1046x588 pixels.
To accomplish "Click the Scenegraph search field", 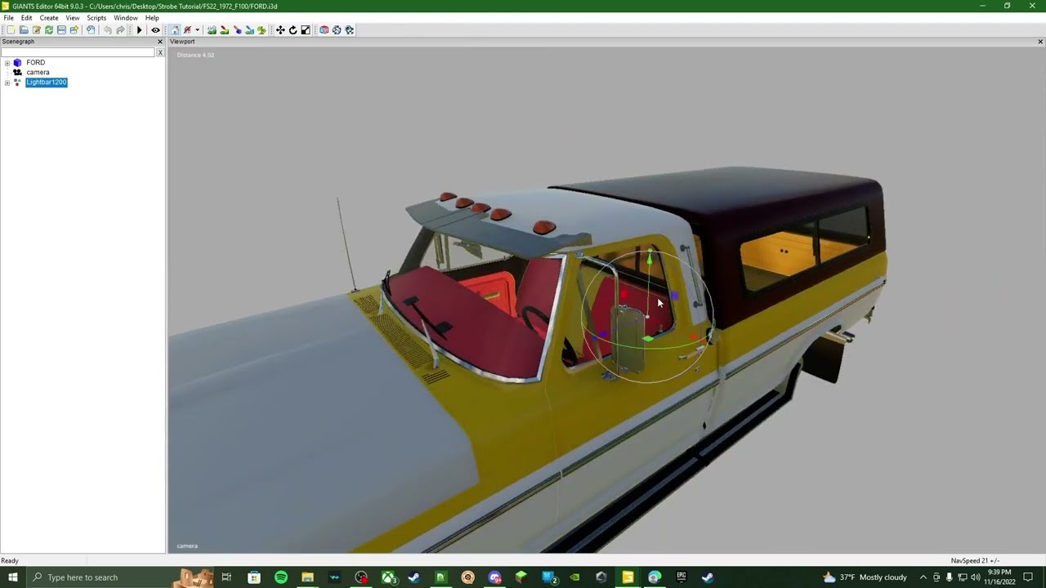I will (x=78, y=52).
